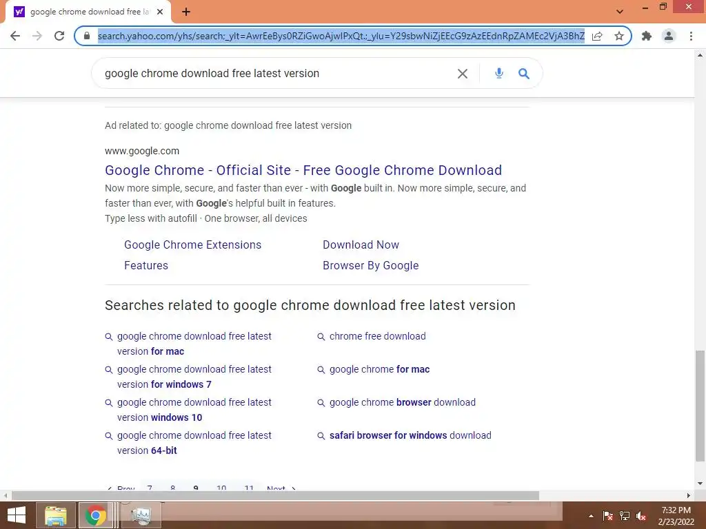Click the vertical scrollbar thumb

[700, 406]
